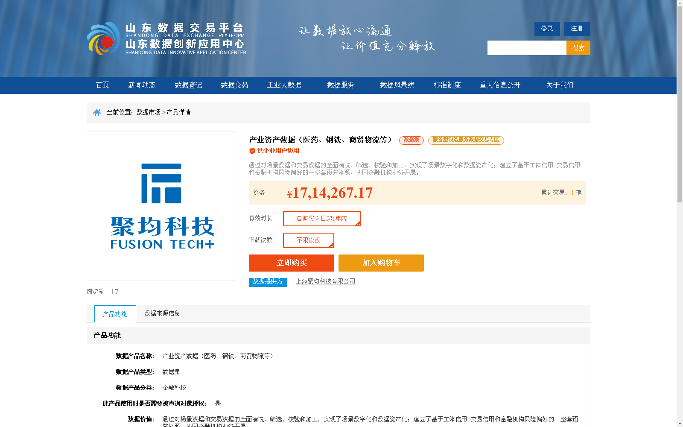Image resolution: width=683 pixels, height=427 pixels.
Task: Click the price ¥17,14,267.17 text
Action: pos(330,193)
